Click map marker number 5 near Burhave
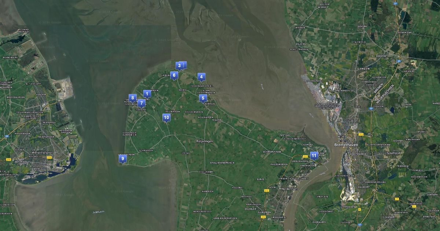Viewport: 440px width, 231px height. (203, 98)
